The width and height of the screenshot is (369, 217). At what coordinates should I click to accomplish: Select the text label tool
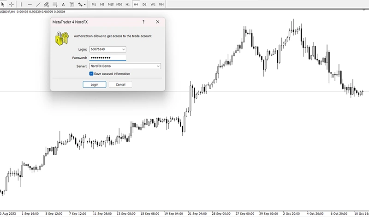[x=71, y=4]
